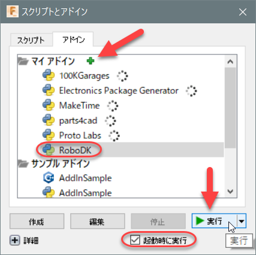Viewport: 256px width, 255px height.
Task: Click the Python icon beside Electronics Package Generator
Action: click(x=49, y=90)
